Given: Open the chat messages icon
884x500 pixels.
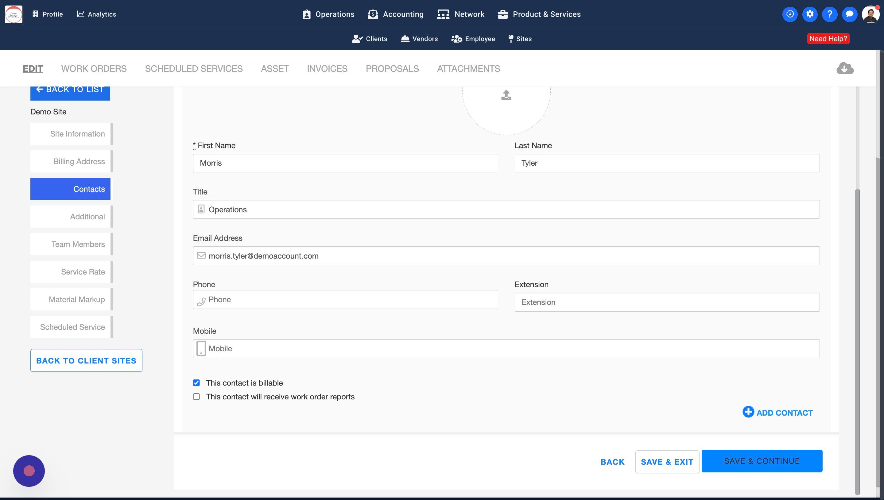Looking at the screenshot, I should 849,14.
